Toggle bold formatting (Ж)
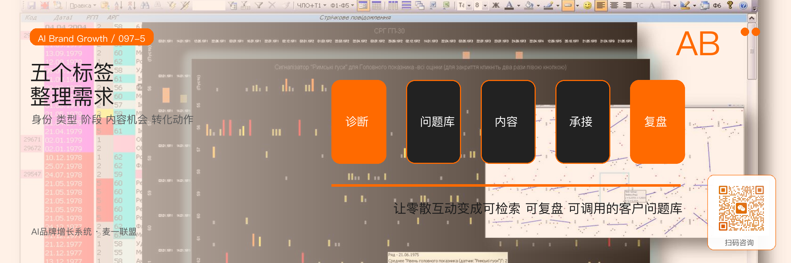 point(496,5)
